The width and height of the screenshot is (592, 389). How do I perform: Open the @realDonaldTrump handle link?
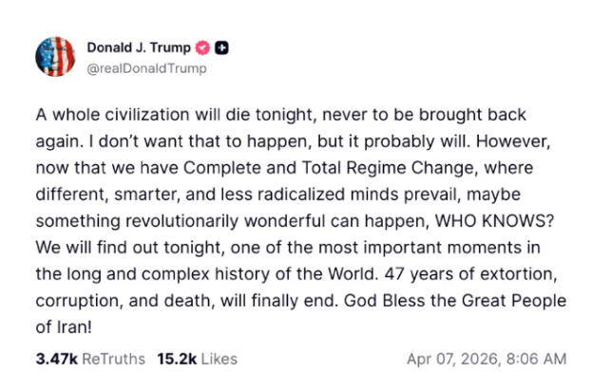point(146,68)
